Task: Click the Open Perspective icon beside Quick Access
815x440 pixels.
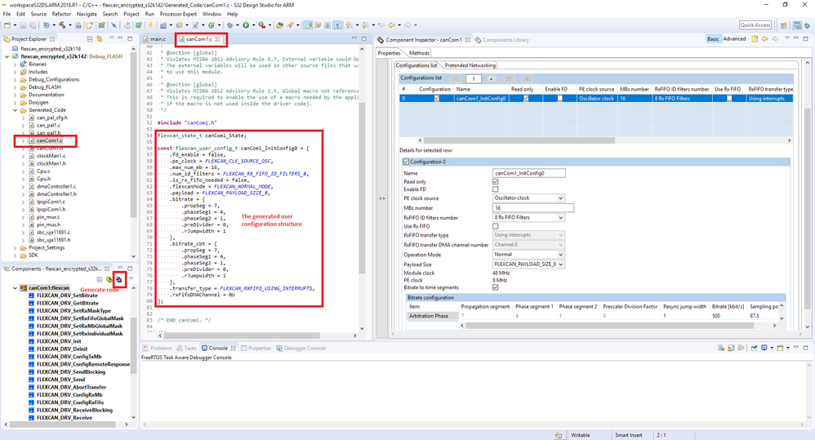Action: 784,25
